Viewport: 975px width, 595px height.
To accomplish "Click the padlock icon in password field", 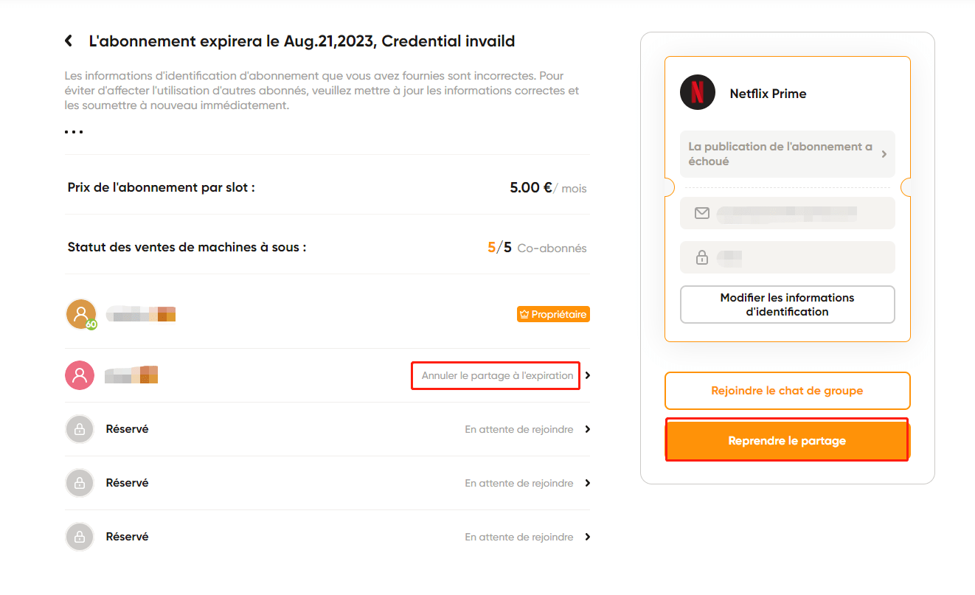I will 702,257.
